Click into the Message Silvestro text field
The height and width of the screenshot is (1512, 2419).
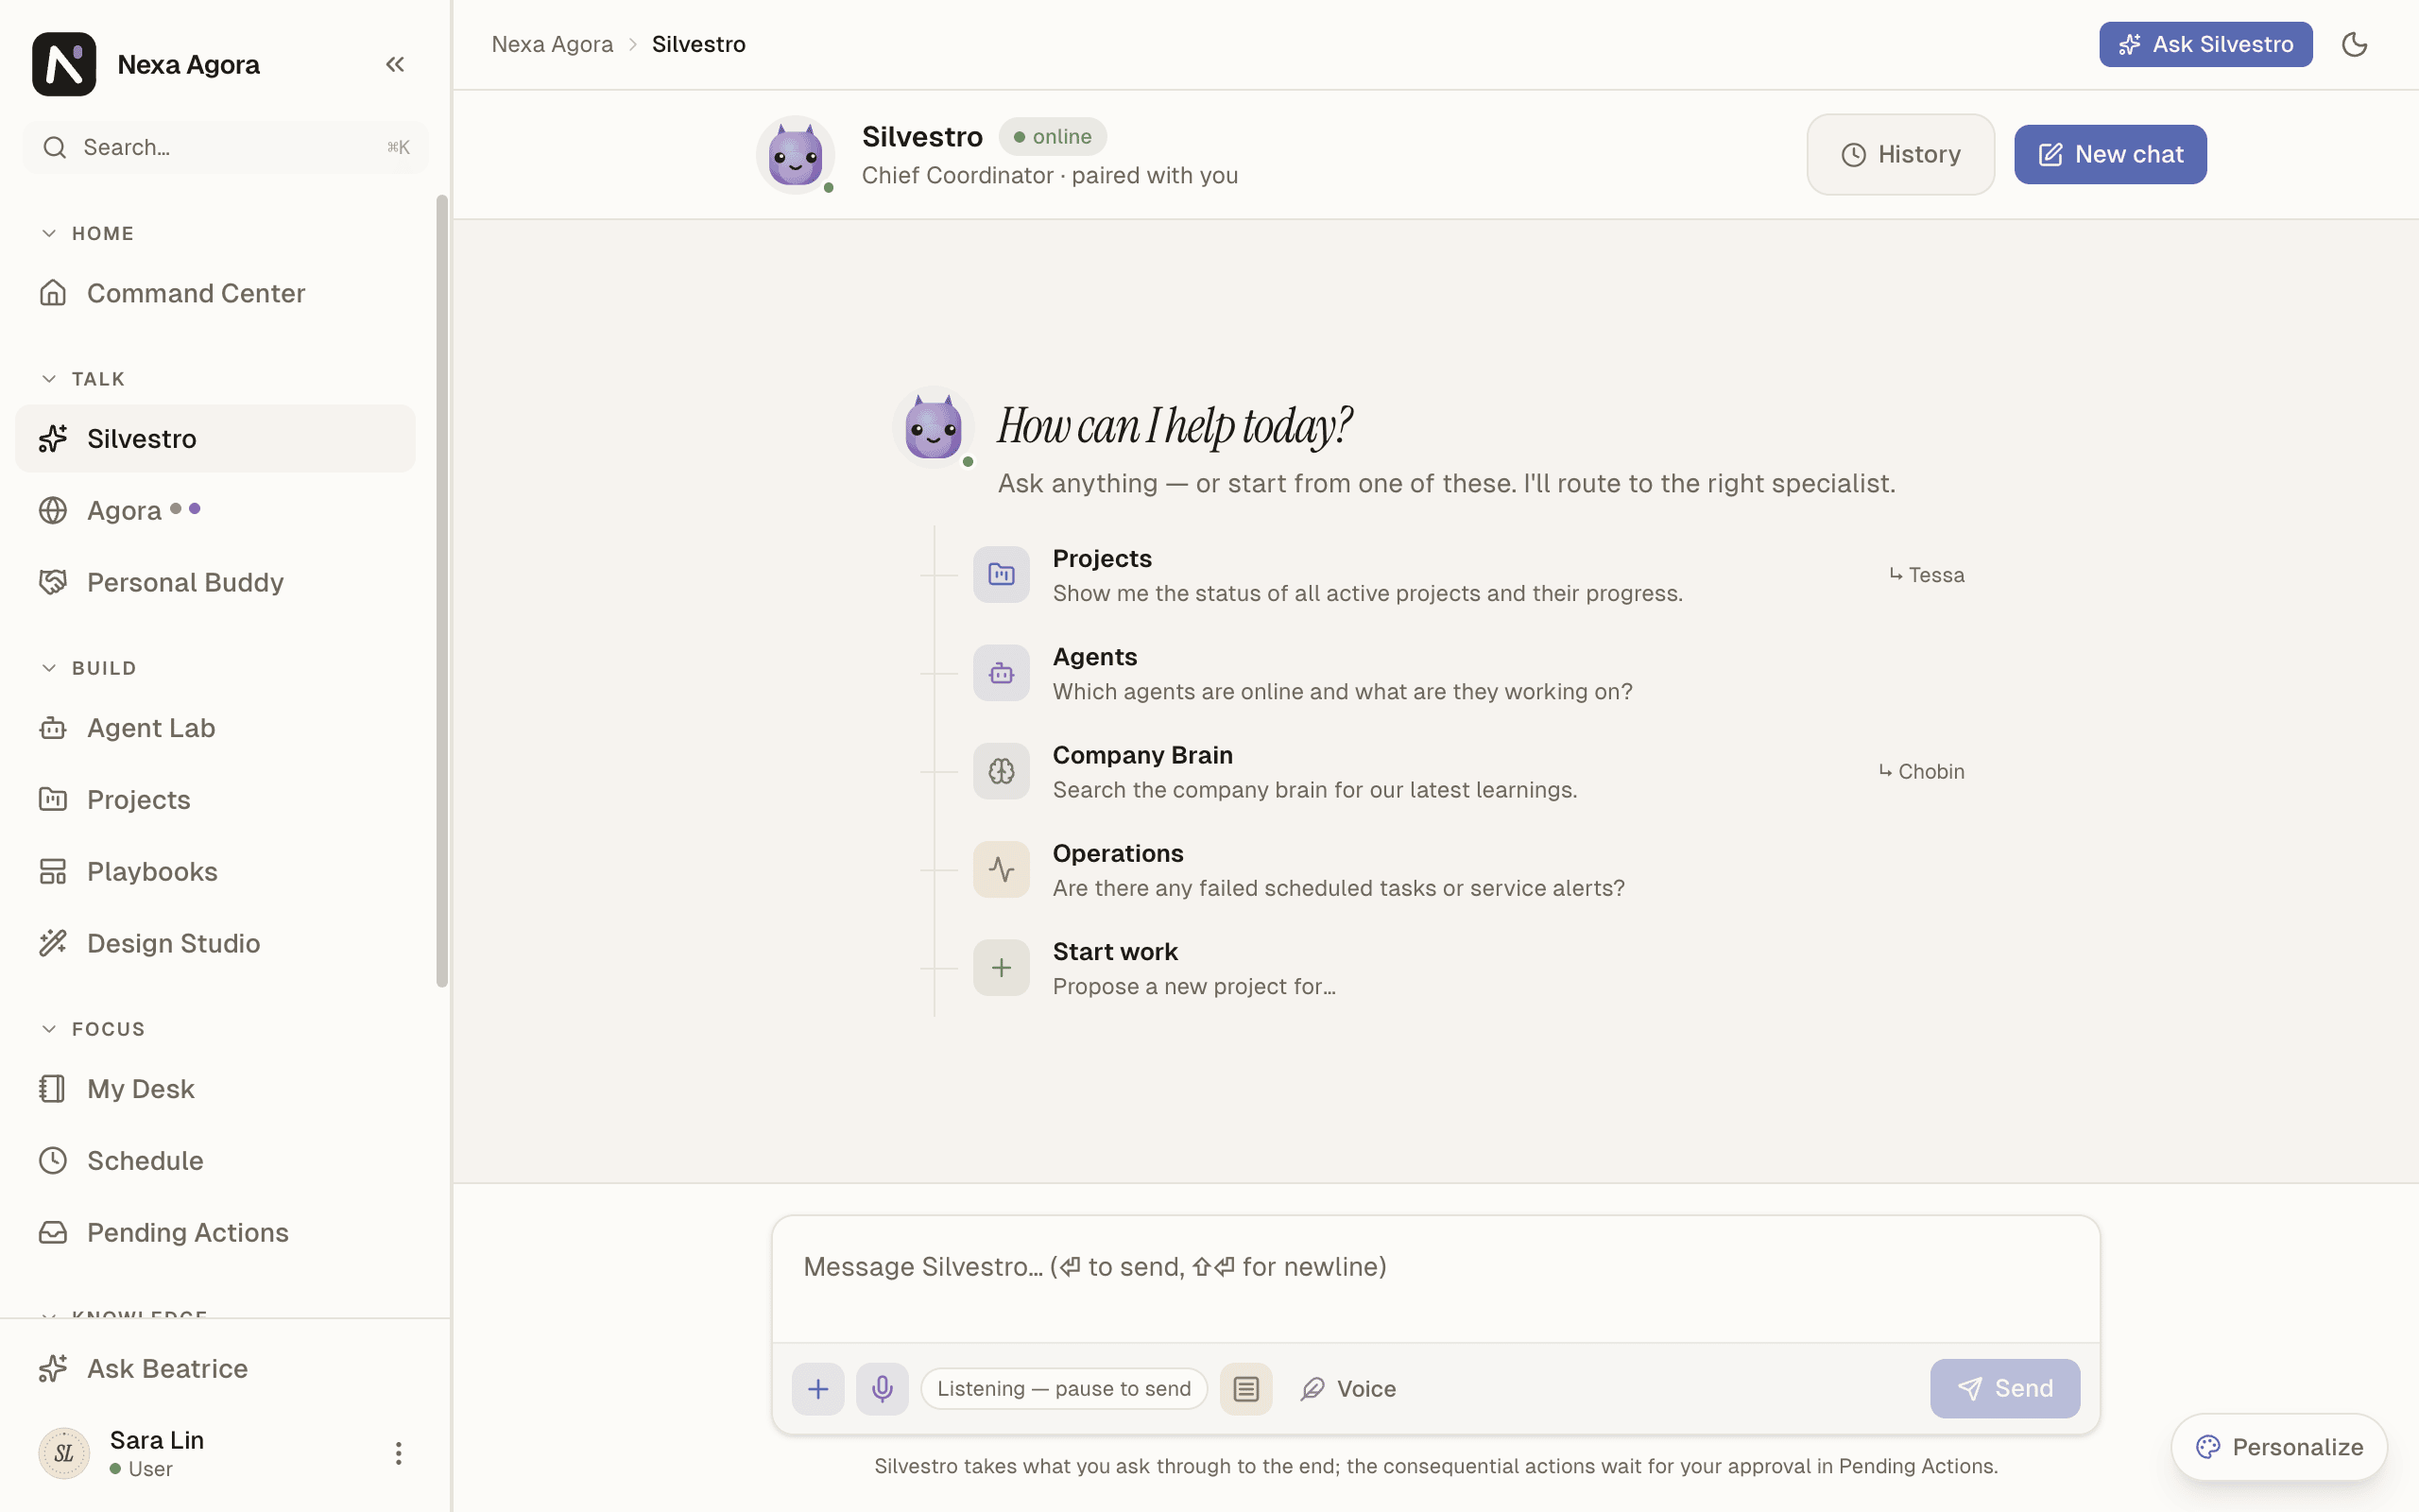coord(1435,1280)
